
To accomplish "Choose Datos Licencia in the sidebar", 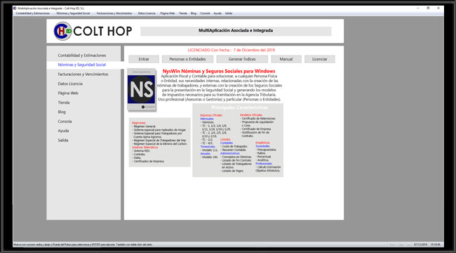I will pyautogui.click(x=70, y=84).
